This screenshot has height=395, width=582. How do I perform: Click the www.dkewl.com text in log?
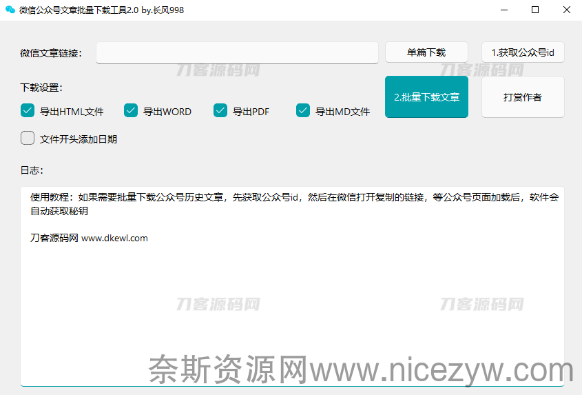114,239
